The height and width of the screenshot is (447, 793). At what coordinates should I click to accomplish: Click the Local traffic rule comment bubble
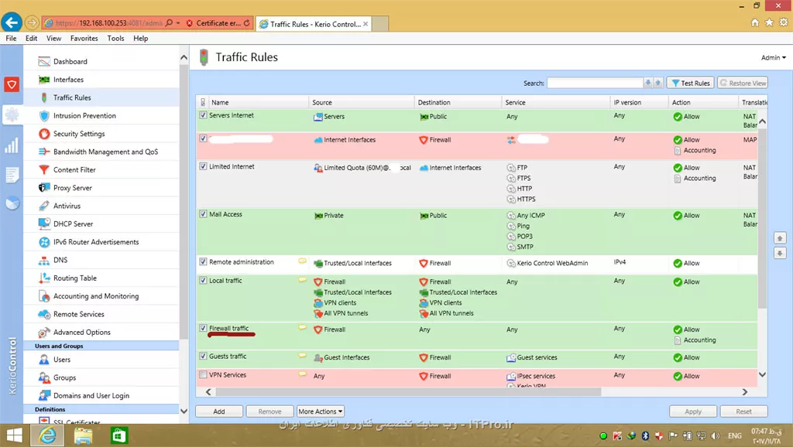[302, 280]
